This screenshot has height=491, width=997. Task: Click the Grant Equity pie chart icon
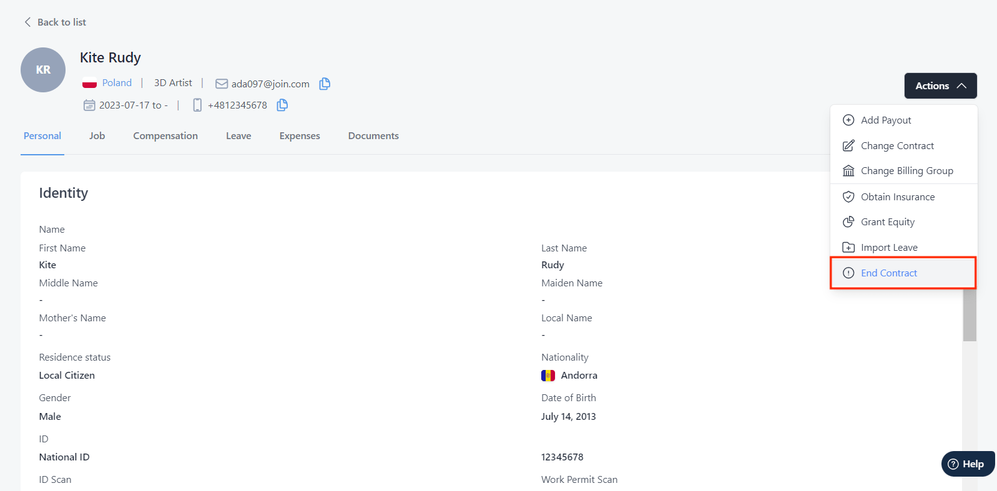coord(848,222)
